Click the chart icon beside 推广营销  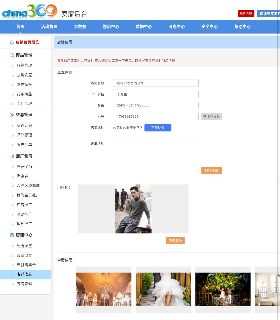click(12, 156)
